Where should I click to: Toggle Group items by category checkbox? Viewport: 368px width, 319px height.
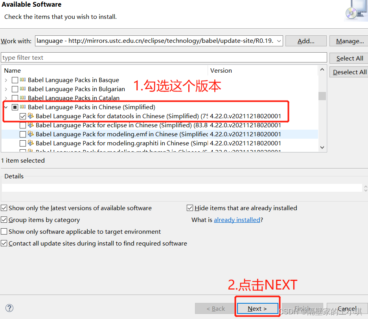coord(4,220)
